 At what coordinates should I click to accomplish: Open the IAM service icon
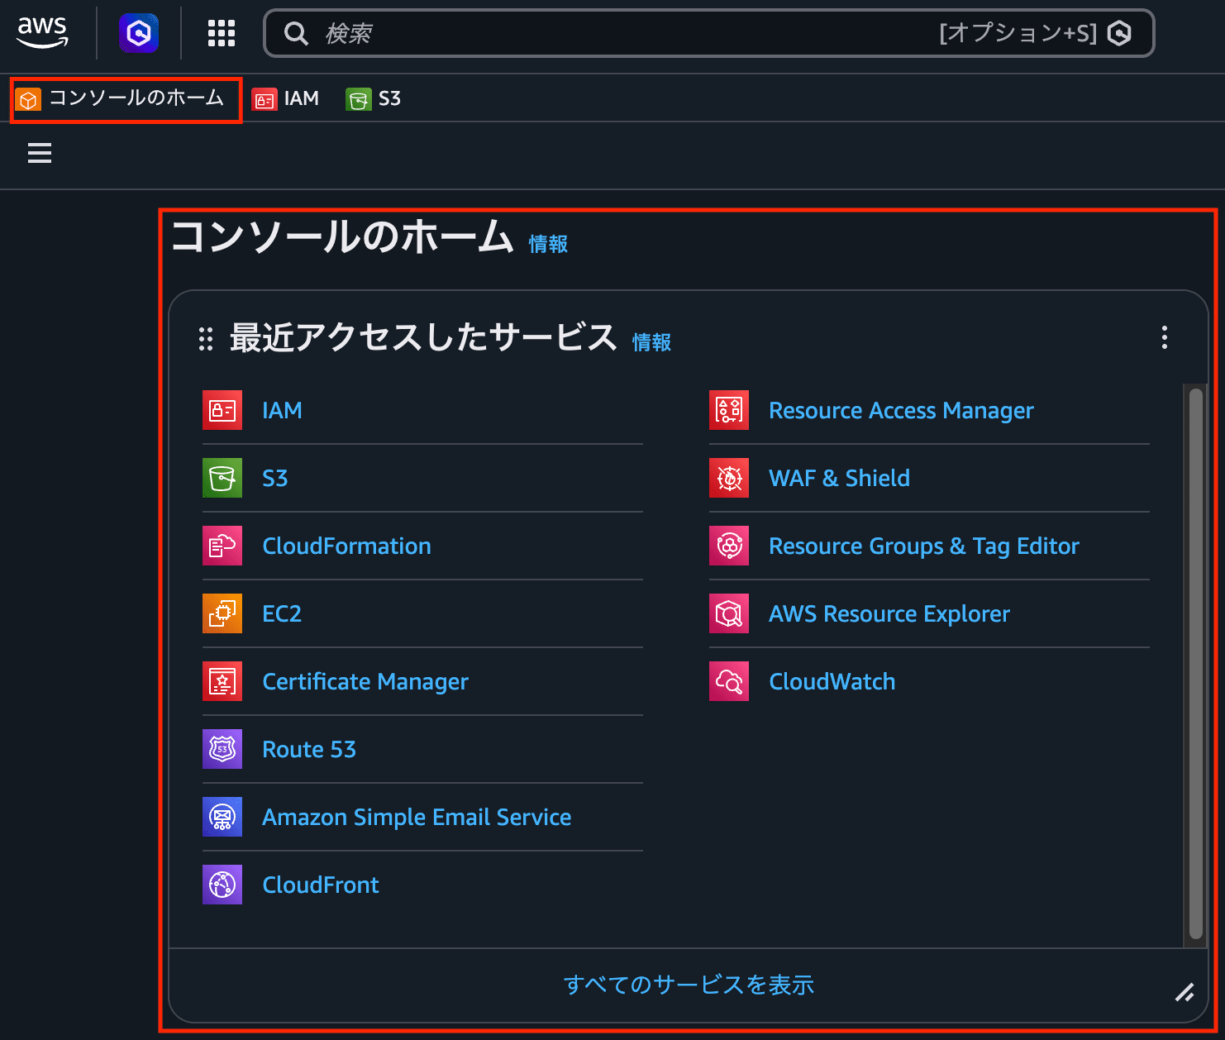tap(222, 410)
